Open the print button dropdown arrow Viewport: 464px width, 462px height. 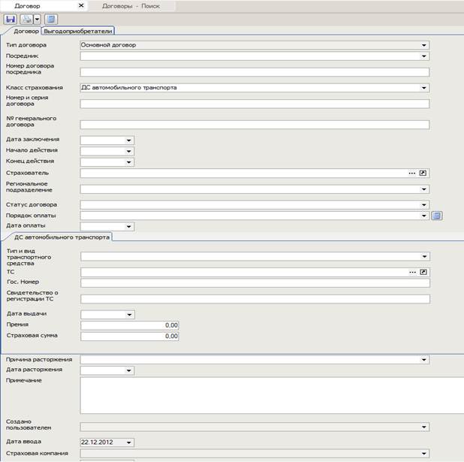tap(37, 20)
